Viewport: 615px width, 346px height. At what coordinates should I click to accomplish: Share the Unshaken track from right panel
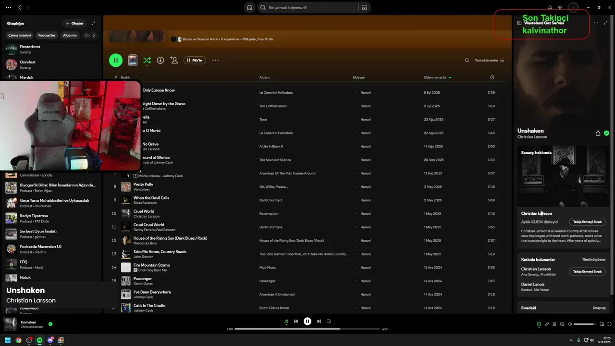click(598, 133)
